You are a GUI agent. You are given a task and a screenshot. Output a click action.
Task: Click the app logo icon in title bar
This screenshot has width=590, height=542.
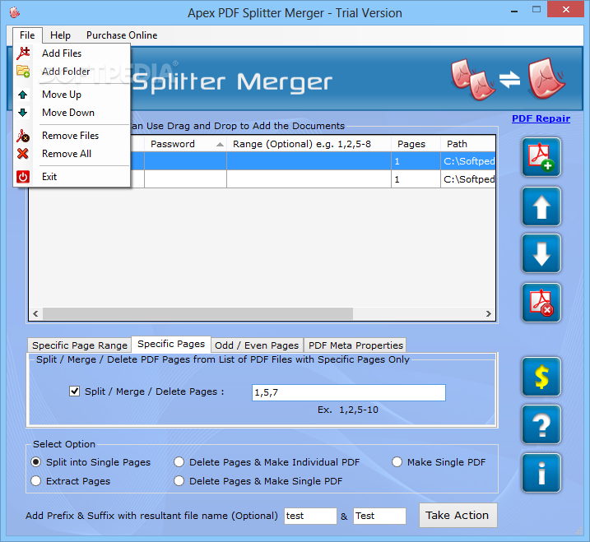pyautogui.click(x=14, y=13)
